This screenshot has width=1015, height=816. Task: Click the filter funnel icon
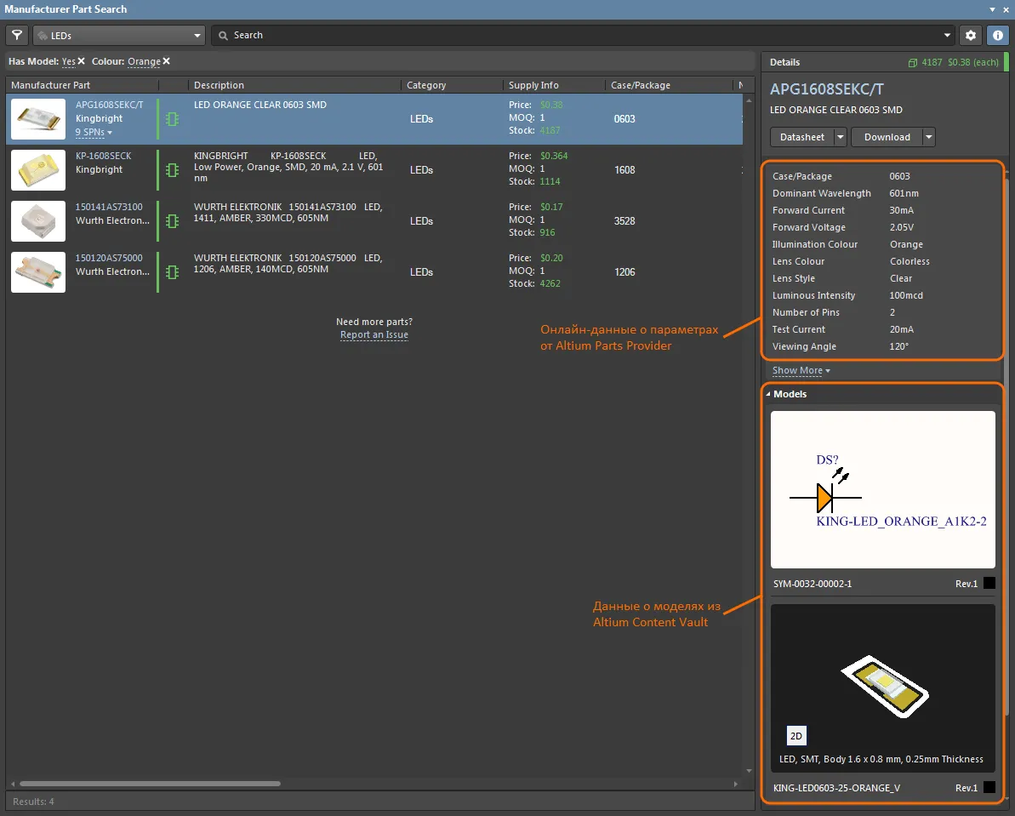point(17,36)
